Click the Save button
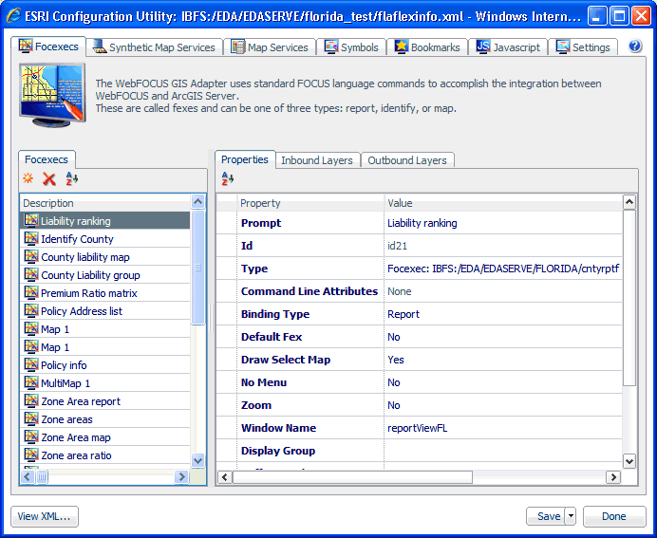The height and width of the screenshot is (538, 657). (546, 516)
